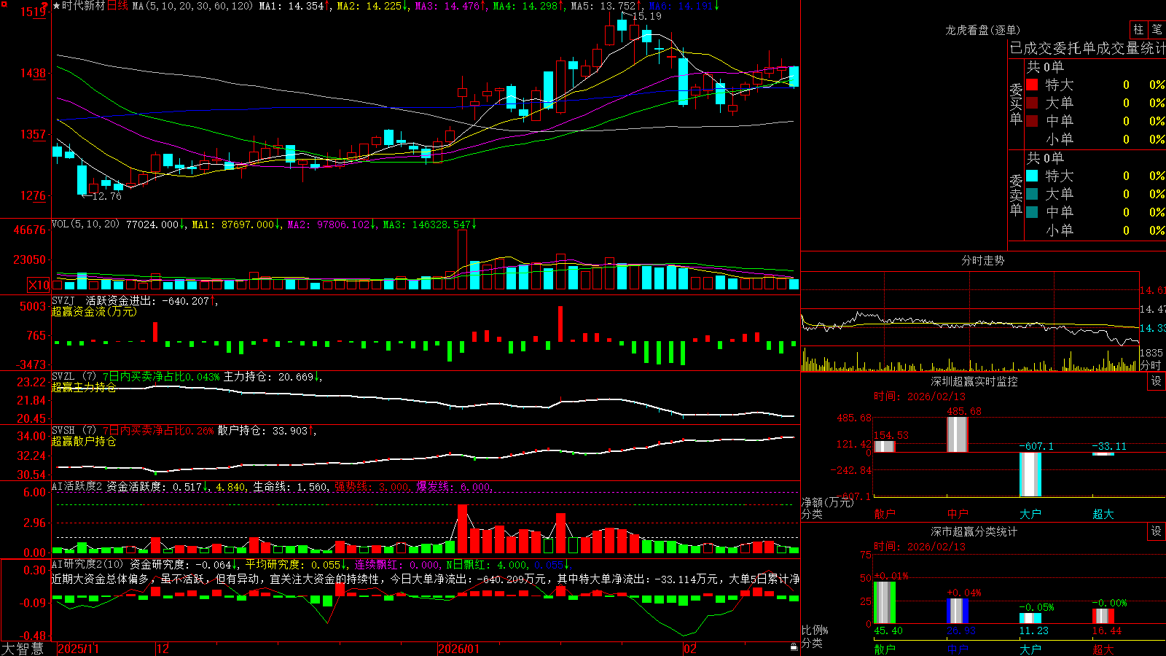Click the lock icon at the bottom of the chart
Screen dimensions: 1166x656
(x=794, y=647)
